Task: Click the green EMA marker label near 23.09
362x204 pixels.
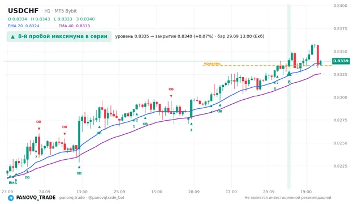Action: (x=13, y=182)
